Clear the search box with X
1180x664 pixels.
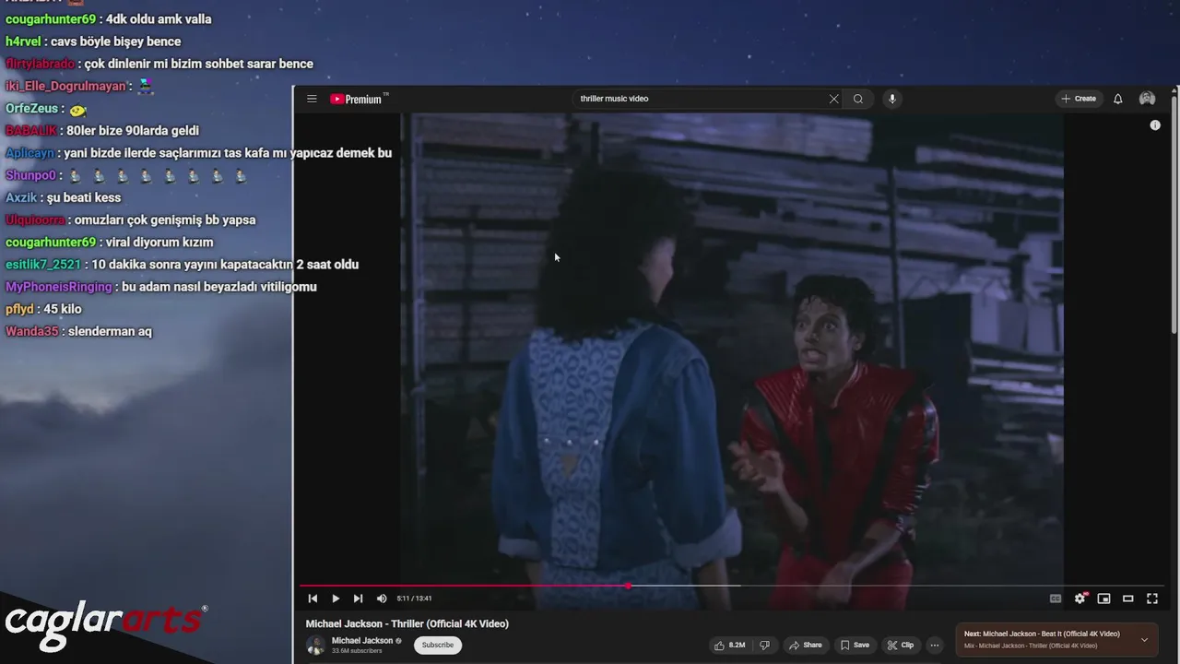tap(834, 99)
